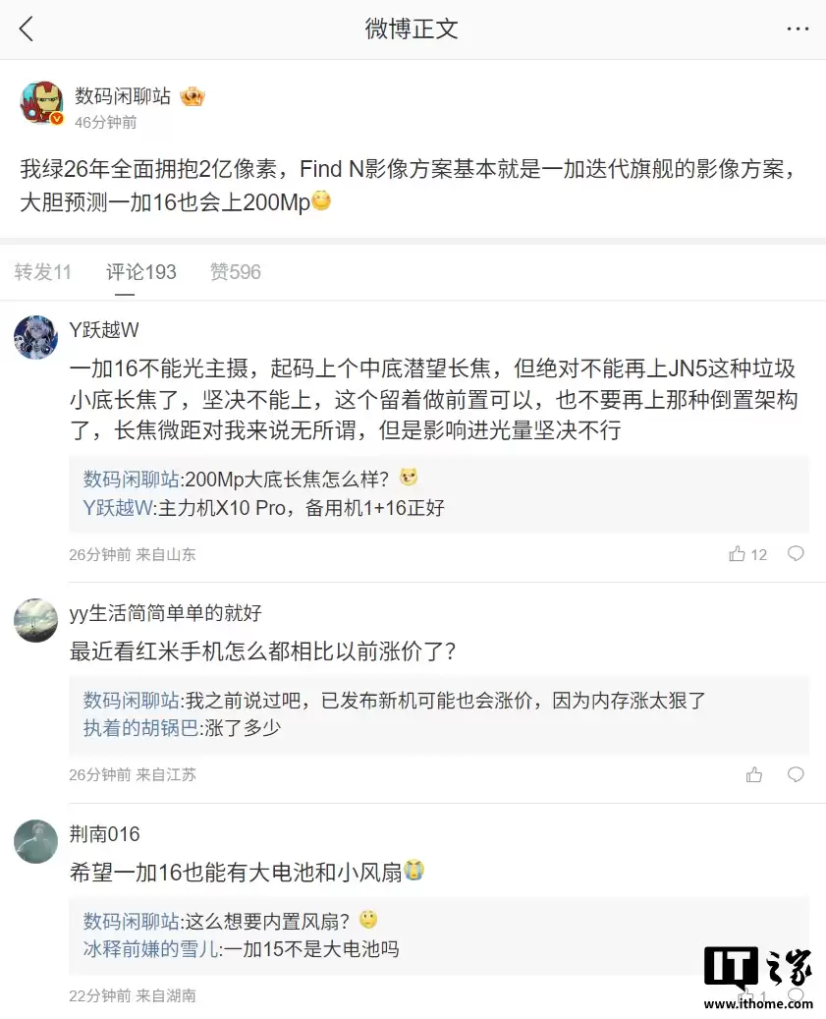Switch to the 转发11 tab
The width and height of the screenshot is (826, 1019).
(x=42, y=272)
